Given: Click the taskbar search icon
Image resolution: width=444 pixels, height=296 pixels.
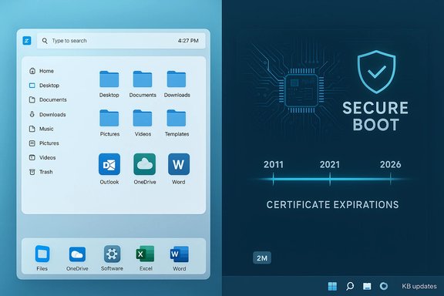Looking at the screenshot, I should [350, 286].
